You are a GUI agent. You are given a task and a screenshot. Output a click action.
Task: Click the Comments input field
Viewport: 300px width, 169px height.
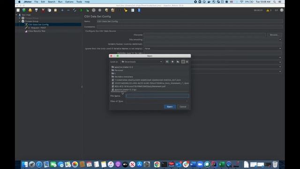[x=189, y=27]
